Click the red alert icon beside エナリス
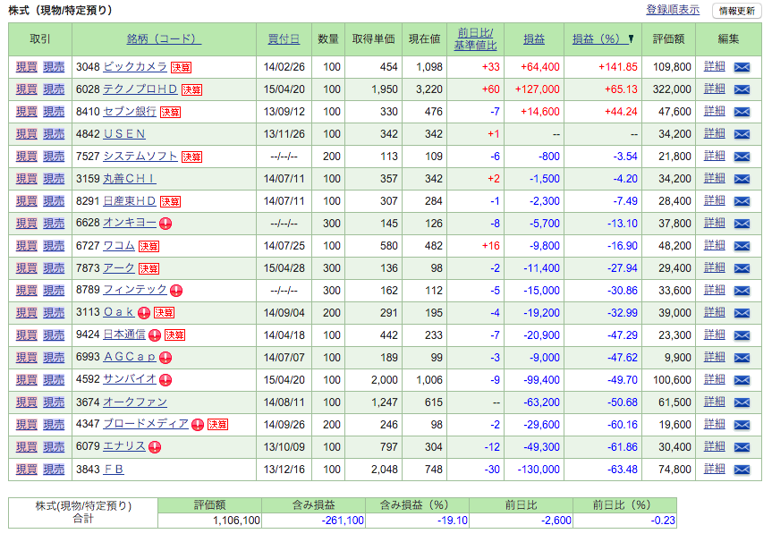 pos(155,447)
